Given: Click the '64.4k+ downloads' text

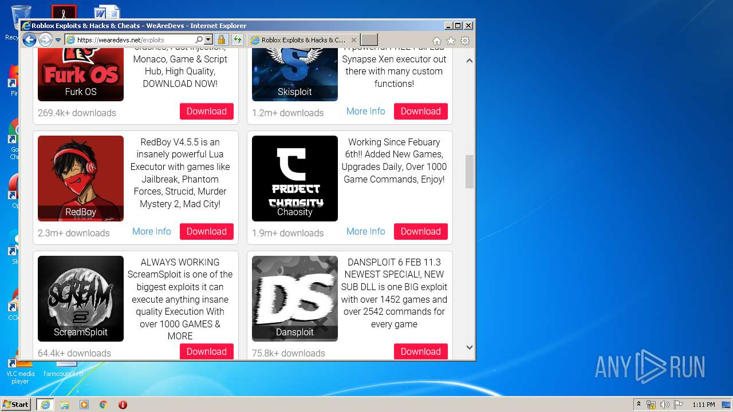Looking at the screenshot, I should 74,353.
